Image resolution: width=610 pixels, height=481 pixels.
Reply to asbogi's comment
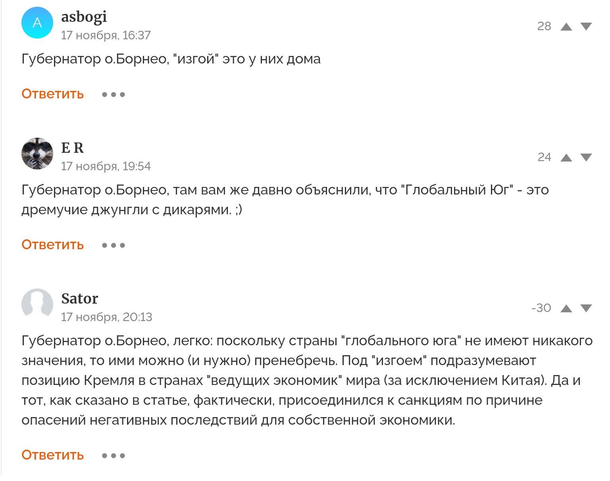(52, 94)
